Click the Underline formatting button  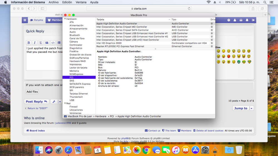pos(41,43)
